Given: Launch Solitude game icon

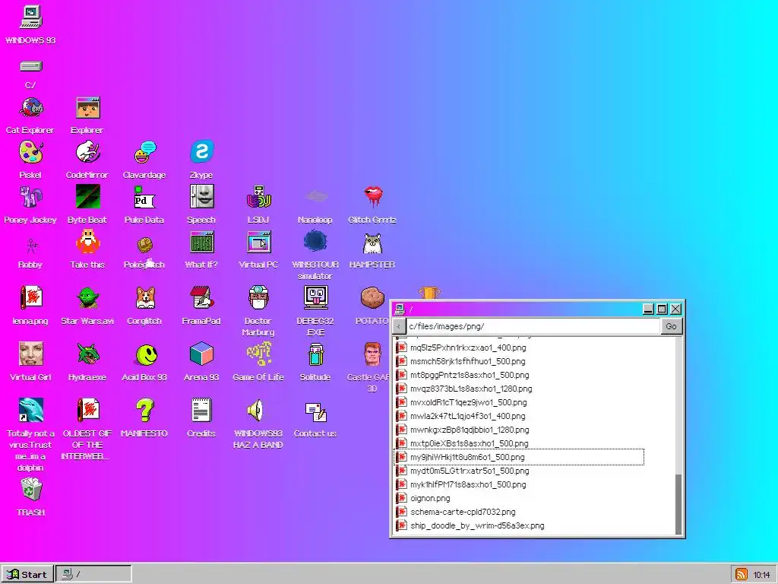Looking at the screenshot, I should coord(315,354).
